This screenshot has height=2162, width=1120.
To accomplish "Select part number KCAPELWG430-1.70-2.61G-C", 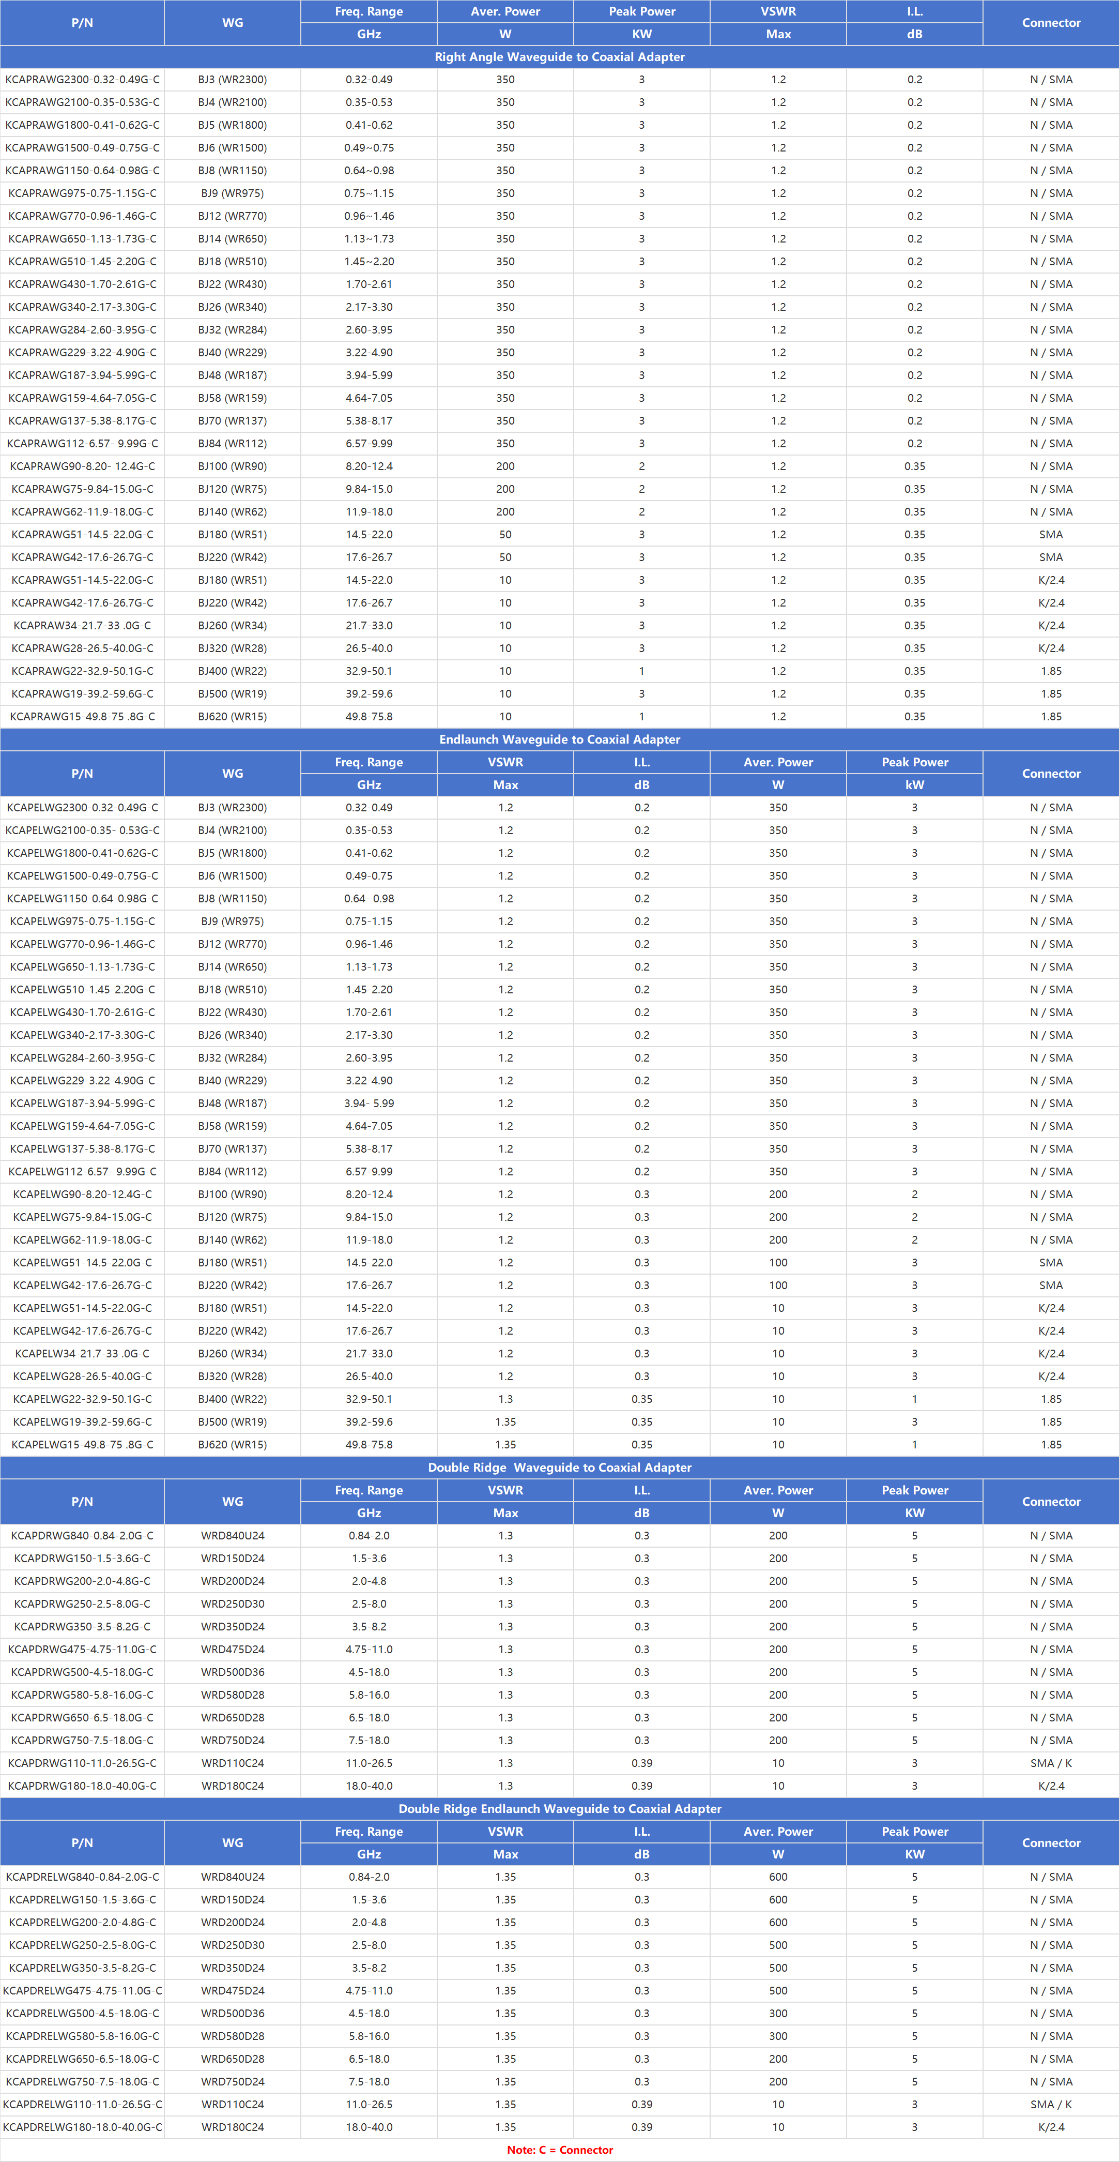I will click(x=82, y=1012).
